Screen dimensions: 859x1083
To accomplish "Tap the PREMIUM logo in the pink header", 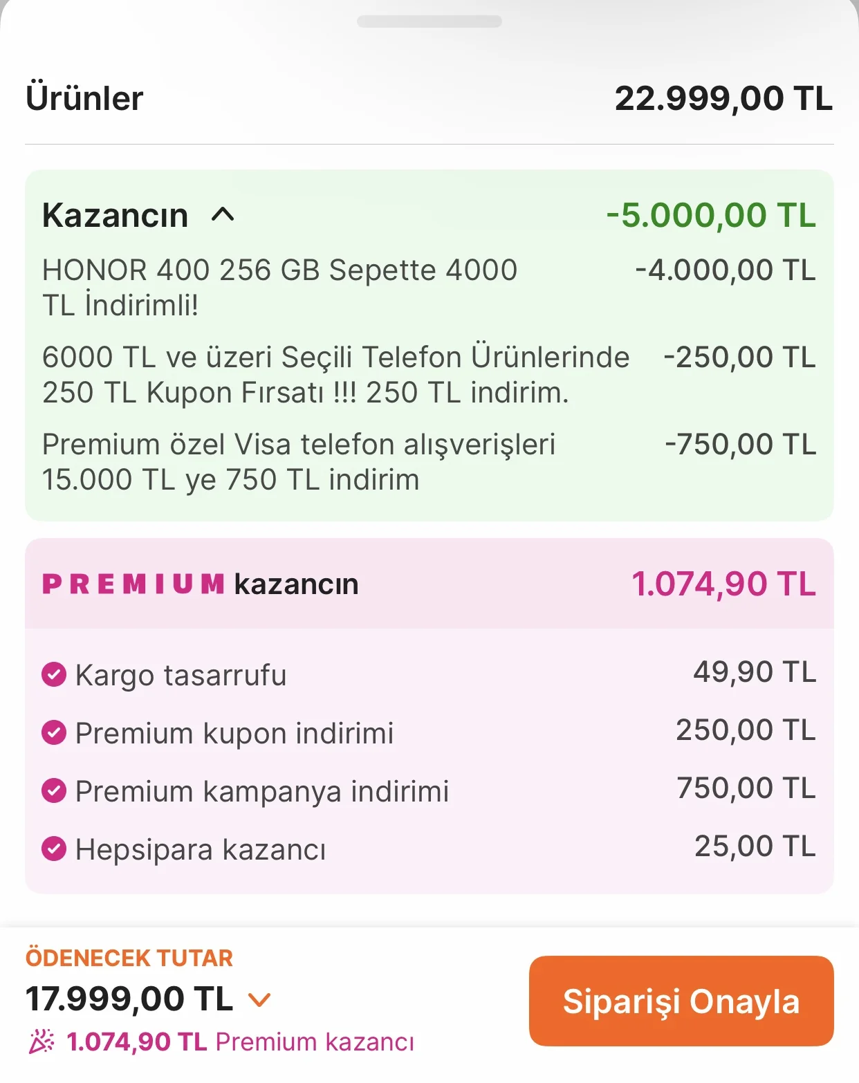I will tap(133, 584).
